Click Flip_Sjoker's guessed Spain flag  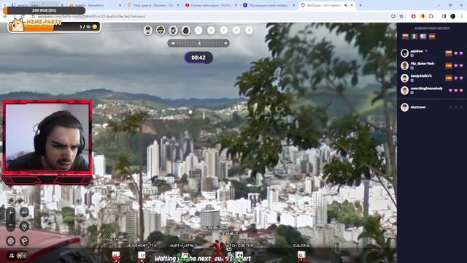(x=449, y=66)
